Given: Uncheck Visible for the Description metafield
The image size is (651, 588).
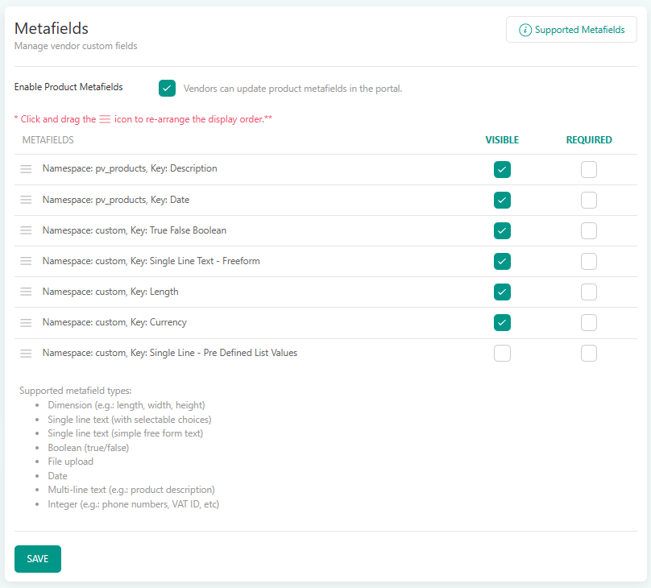Looking at the screenshot, I should (x=502, y=169).
